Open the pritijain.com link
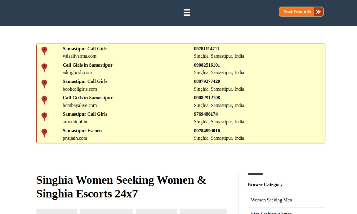 75,138
